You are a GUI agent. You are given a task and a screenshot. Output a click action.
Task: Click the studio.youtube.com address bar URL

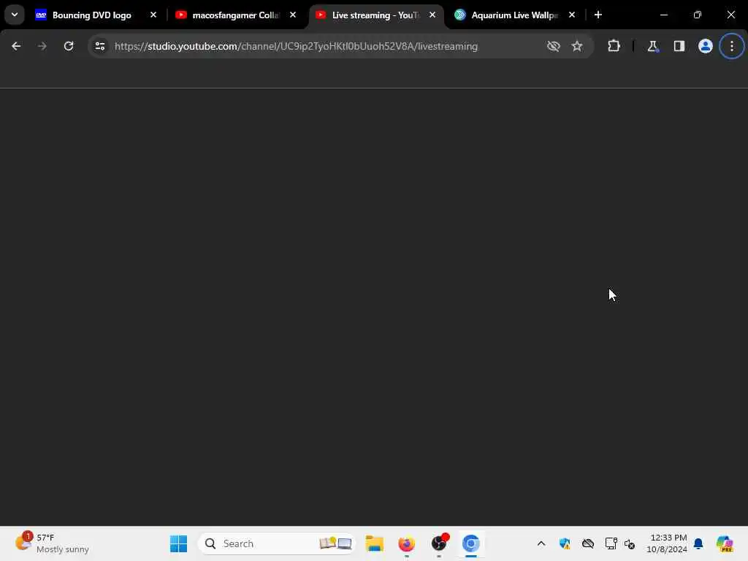click(297, 46)
